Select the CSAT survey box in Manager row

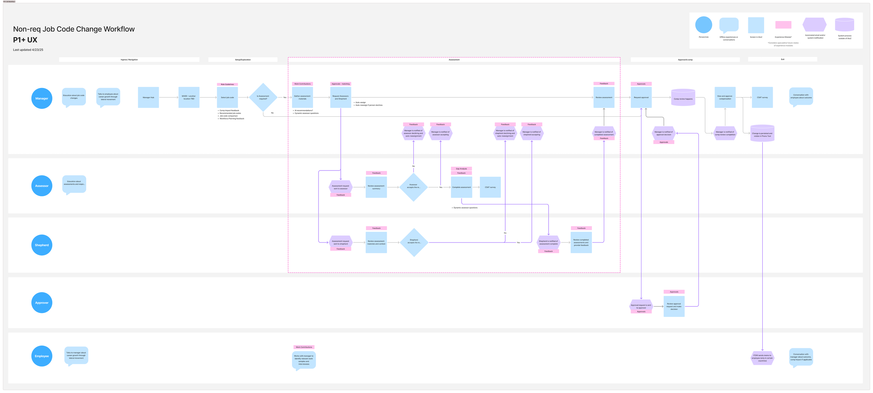click(762, 97)
